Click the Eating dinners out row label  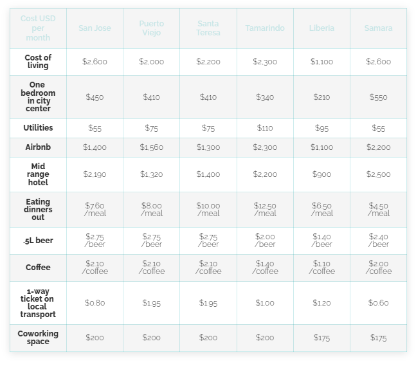38,210
